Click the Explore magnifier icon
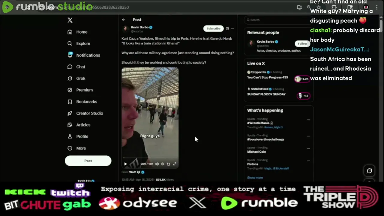Image resolution: width=384 pixels, height=216 pixels. [x=70, y=43]
